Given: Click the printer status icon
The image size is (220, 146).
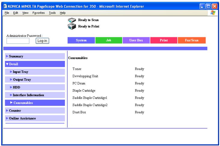Looking at the screenshot, I should pyautogui.click(x=72, y=26).
